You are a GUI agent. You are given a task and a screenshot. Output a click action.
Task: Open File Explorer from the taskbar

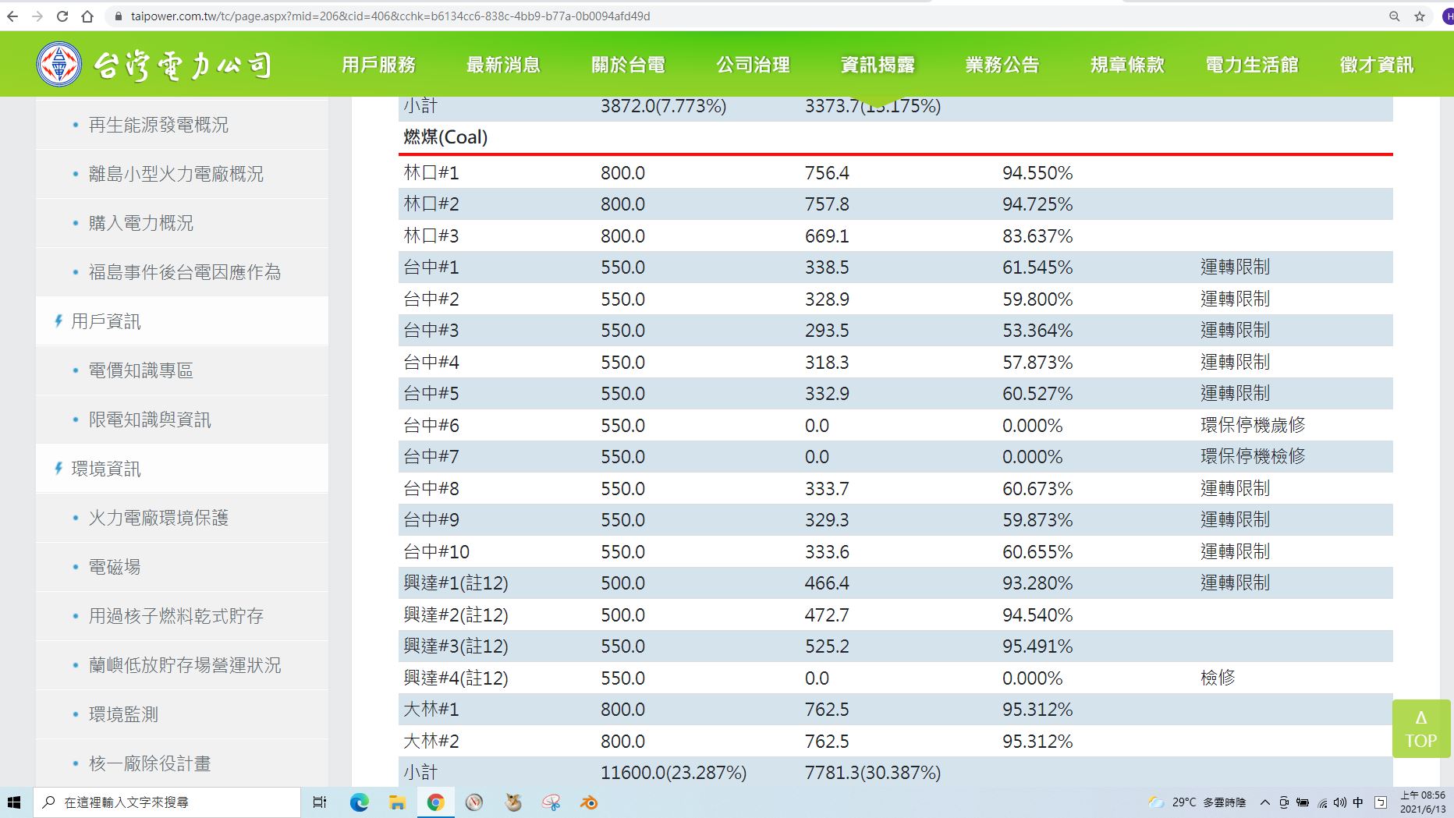(397, 802)
